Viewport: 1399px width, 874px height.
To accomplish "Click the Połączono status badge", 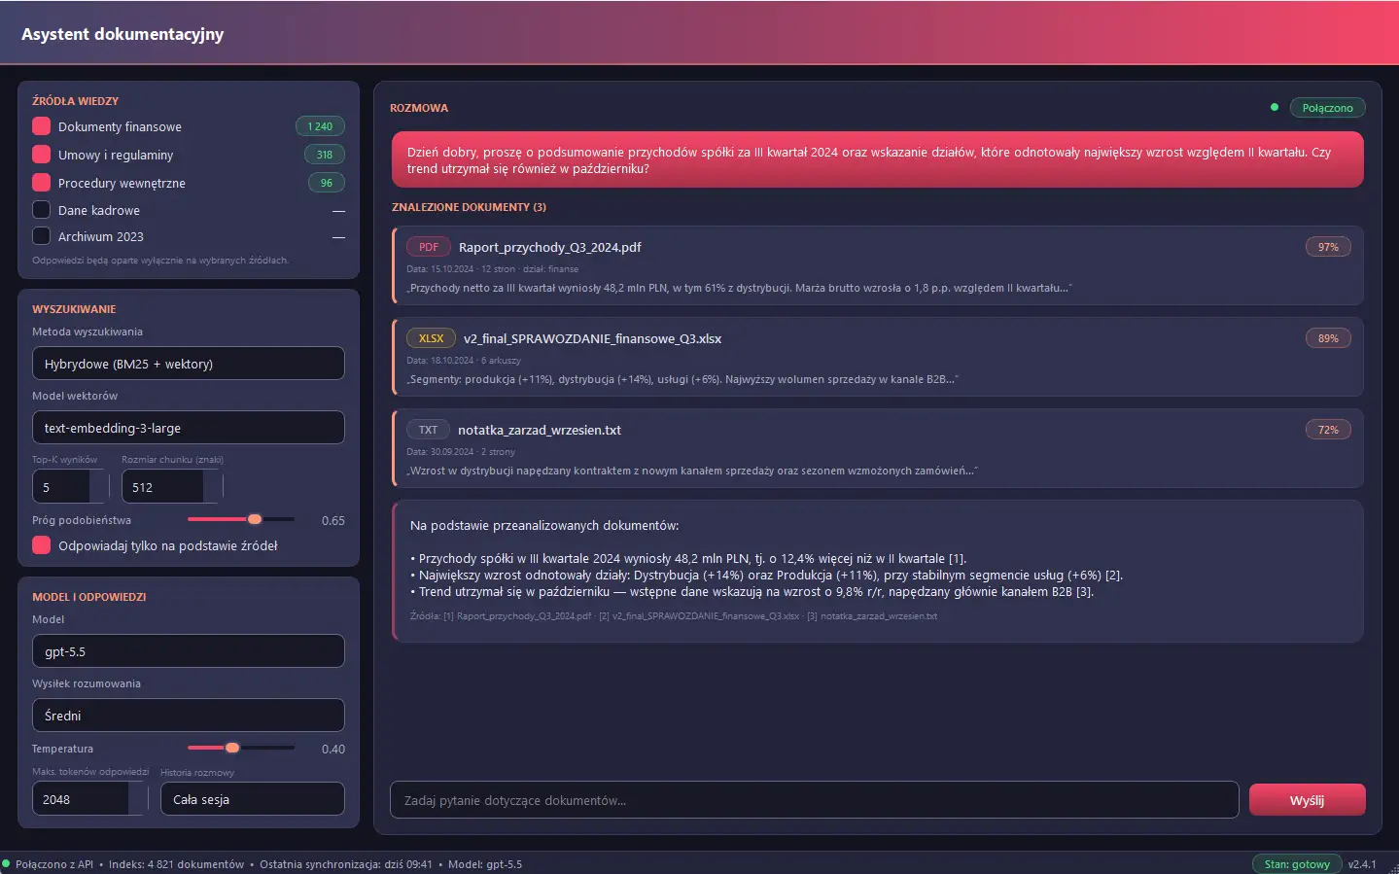I will point(1328,108).
